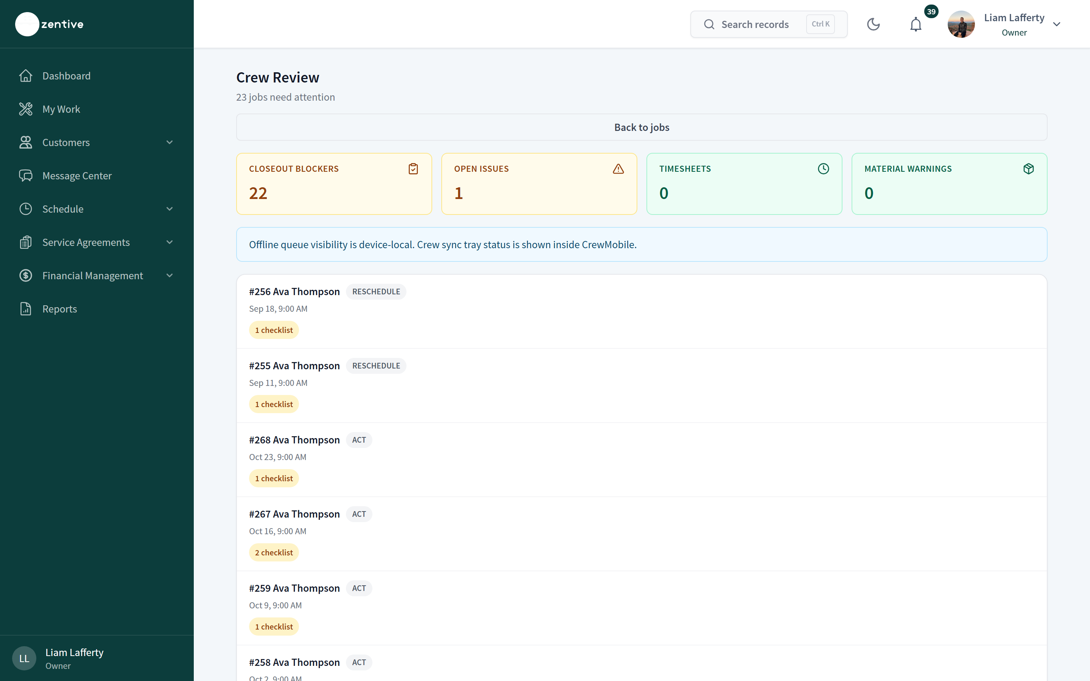1090x681 pixels.
Task: Click Liam Lafferty name in top bar
Action: [1014, 17]
